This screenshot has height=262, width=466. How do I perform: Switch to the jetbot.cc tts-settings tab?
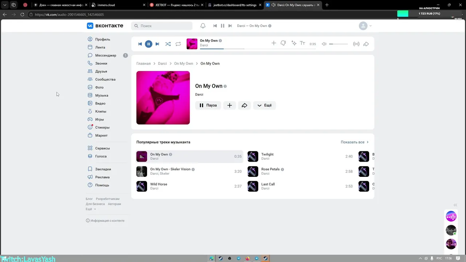point(235,5)
